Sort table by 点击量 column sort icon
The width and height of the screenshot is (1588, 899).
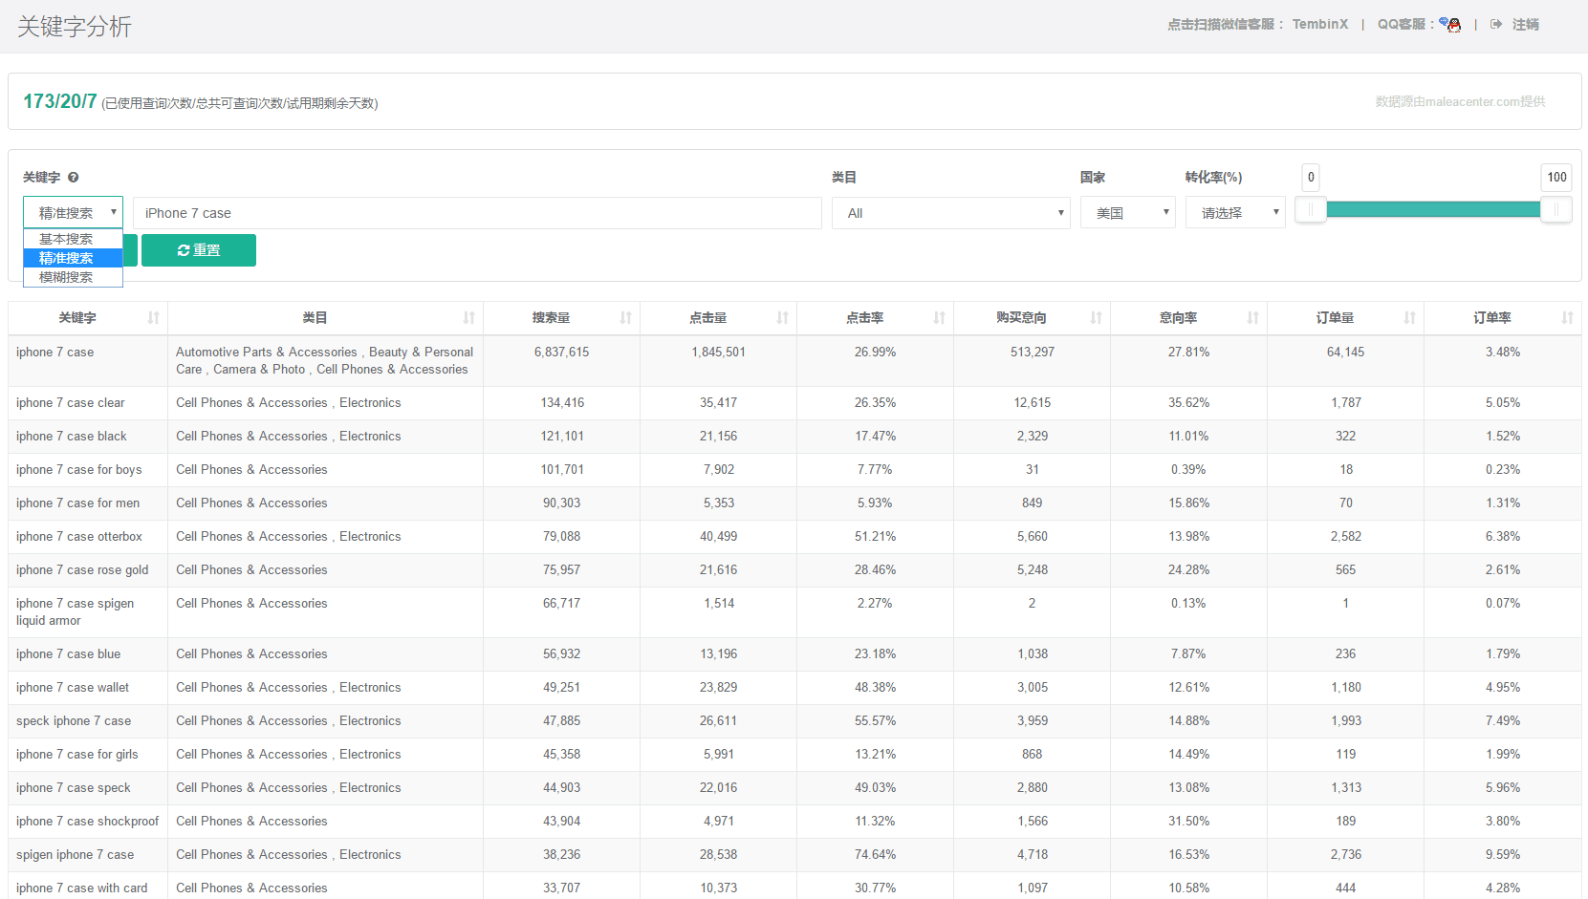pos(782,318)
